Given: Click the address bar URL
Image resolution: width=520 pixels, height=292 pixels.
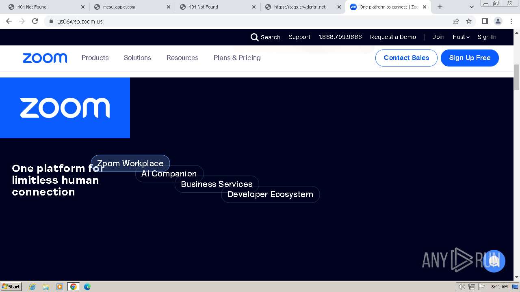Looking at the screenshot, I should [x=80, y=21].
